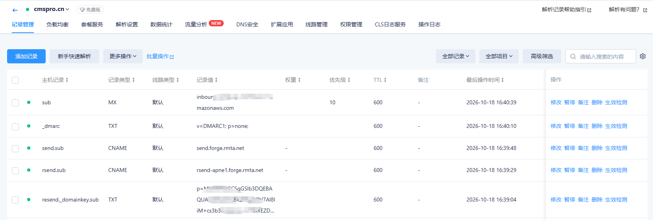Open the 权限管理 tab
Screen dimensions: 653x220
click(351, 24)
